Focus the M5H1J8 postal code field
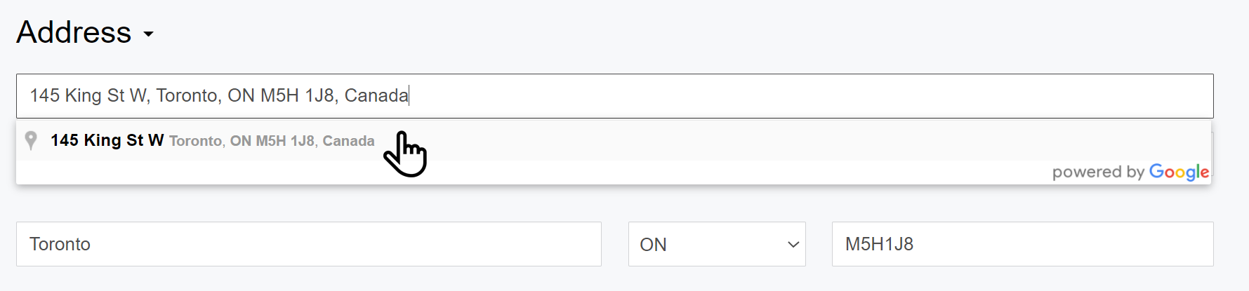The image size is (1249, 291). pos(1022,244)
